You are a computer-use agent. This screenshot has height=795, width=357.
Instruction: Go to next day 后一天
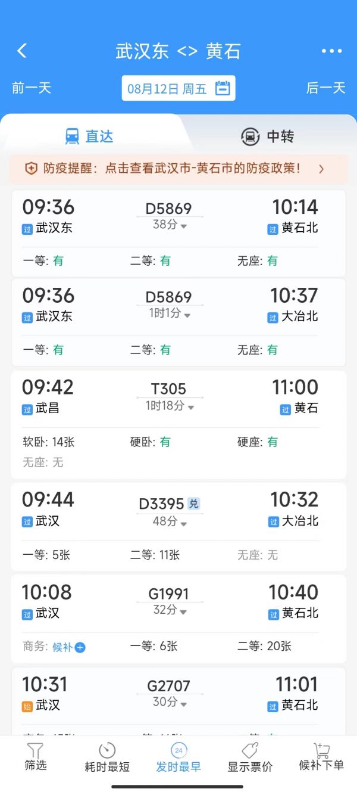pyautogui.click(x=325, y=88)
